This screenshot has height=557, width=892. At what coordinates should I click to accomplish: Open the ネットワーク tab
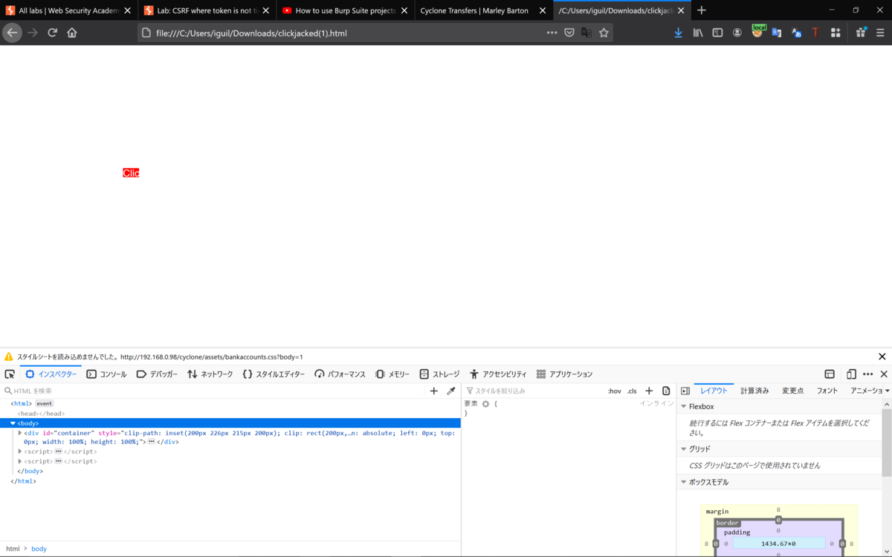210,374
